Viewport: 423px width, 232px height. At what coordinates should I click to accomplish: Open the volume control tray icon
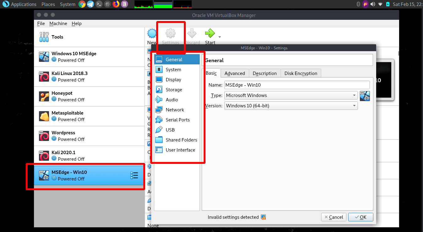pyautogui.click(x=373, y=4)
